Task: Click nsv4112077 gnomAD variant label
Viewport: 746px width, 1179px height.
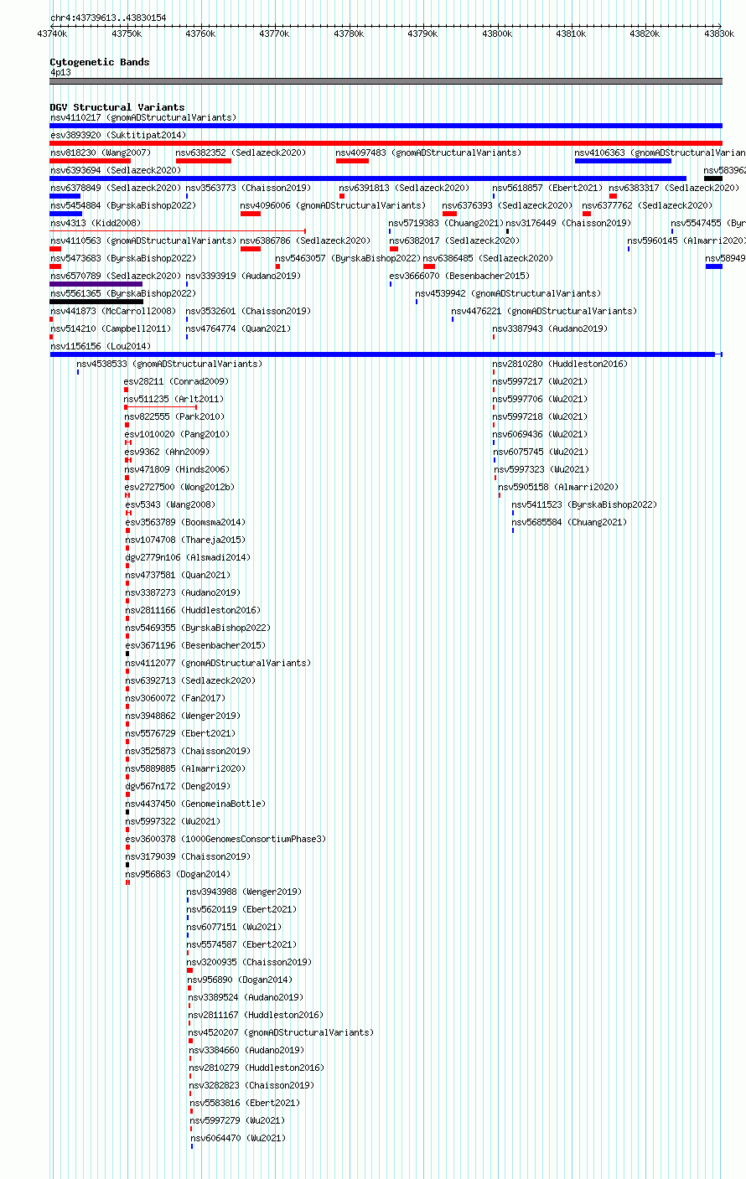Action: pyautogui.click(x=218, y=663)
